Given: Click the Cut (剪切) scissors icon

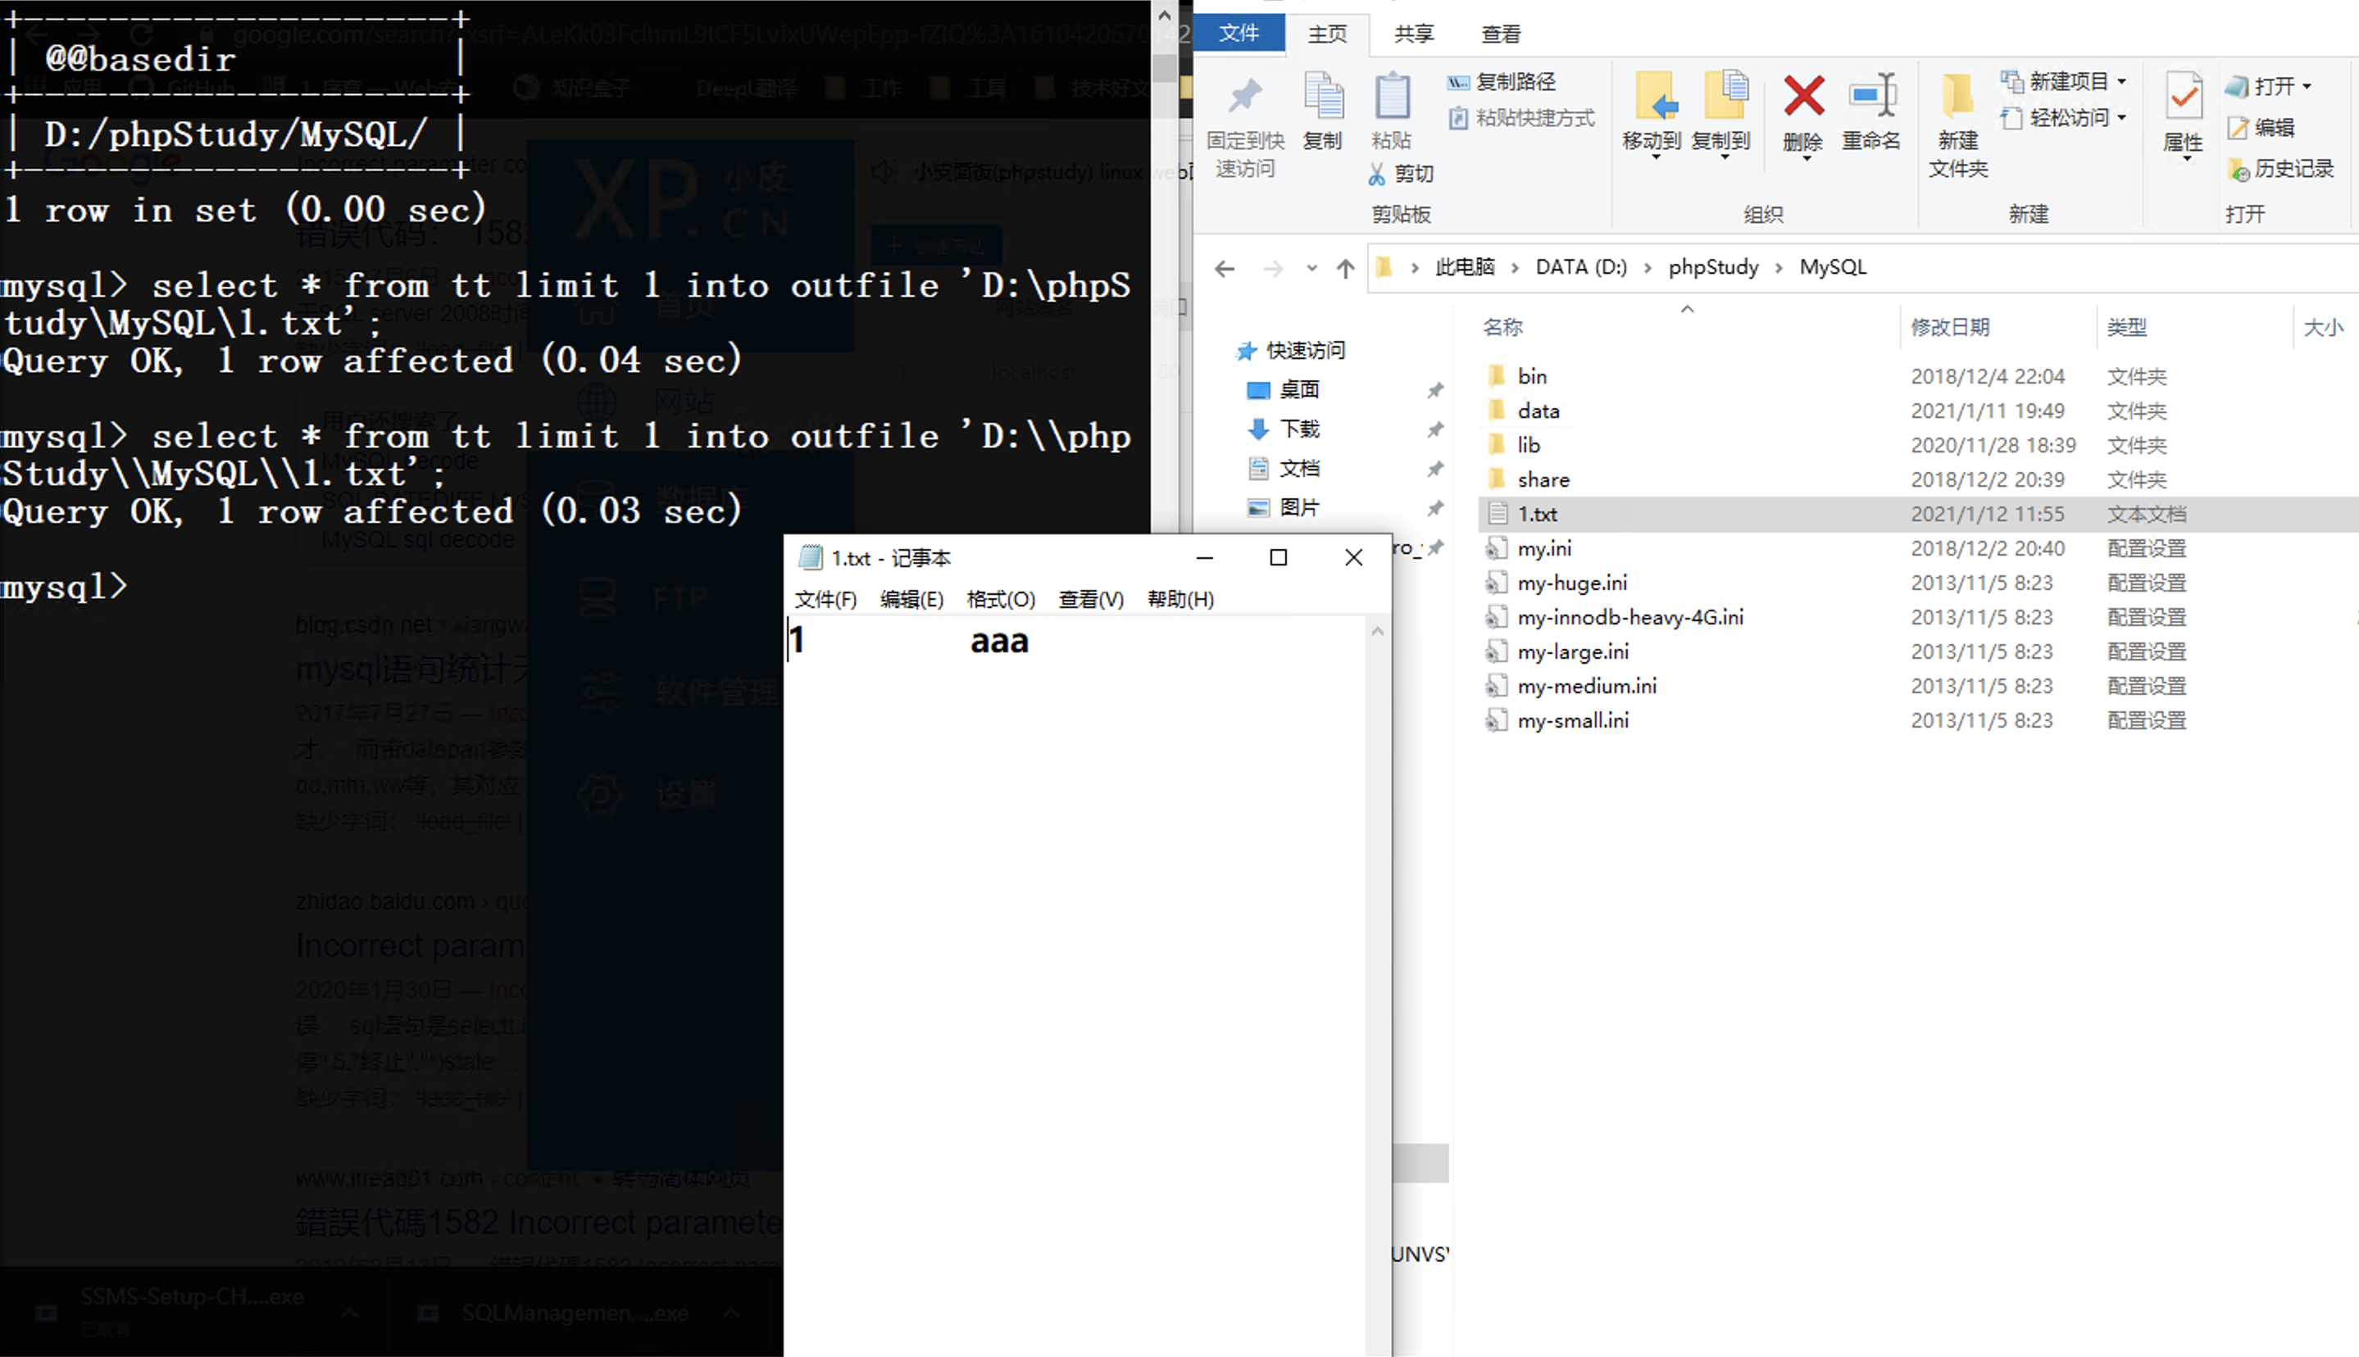Looking at the screenshot, I should coord(1375,174).
